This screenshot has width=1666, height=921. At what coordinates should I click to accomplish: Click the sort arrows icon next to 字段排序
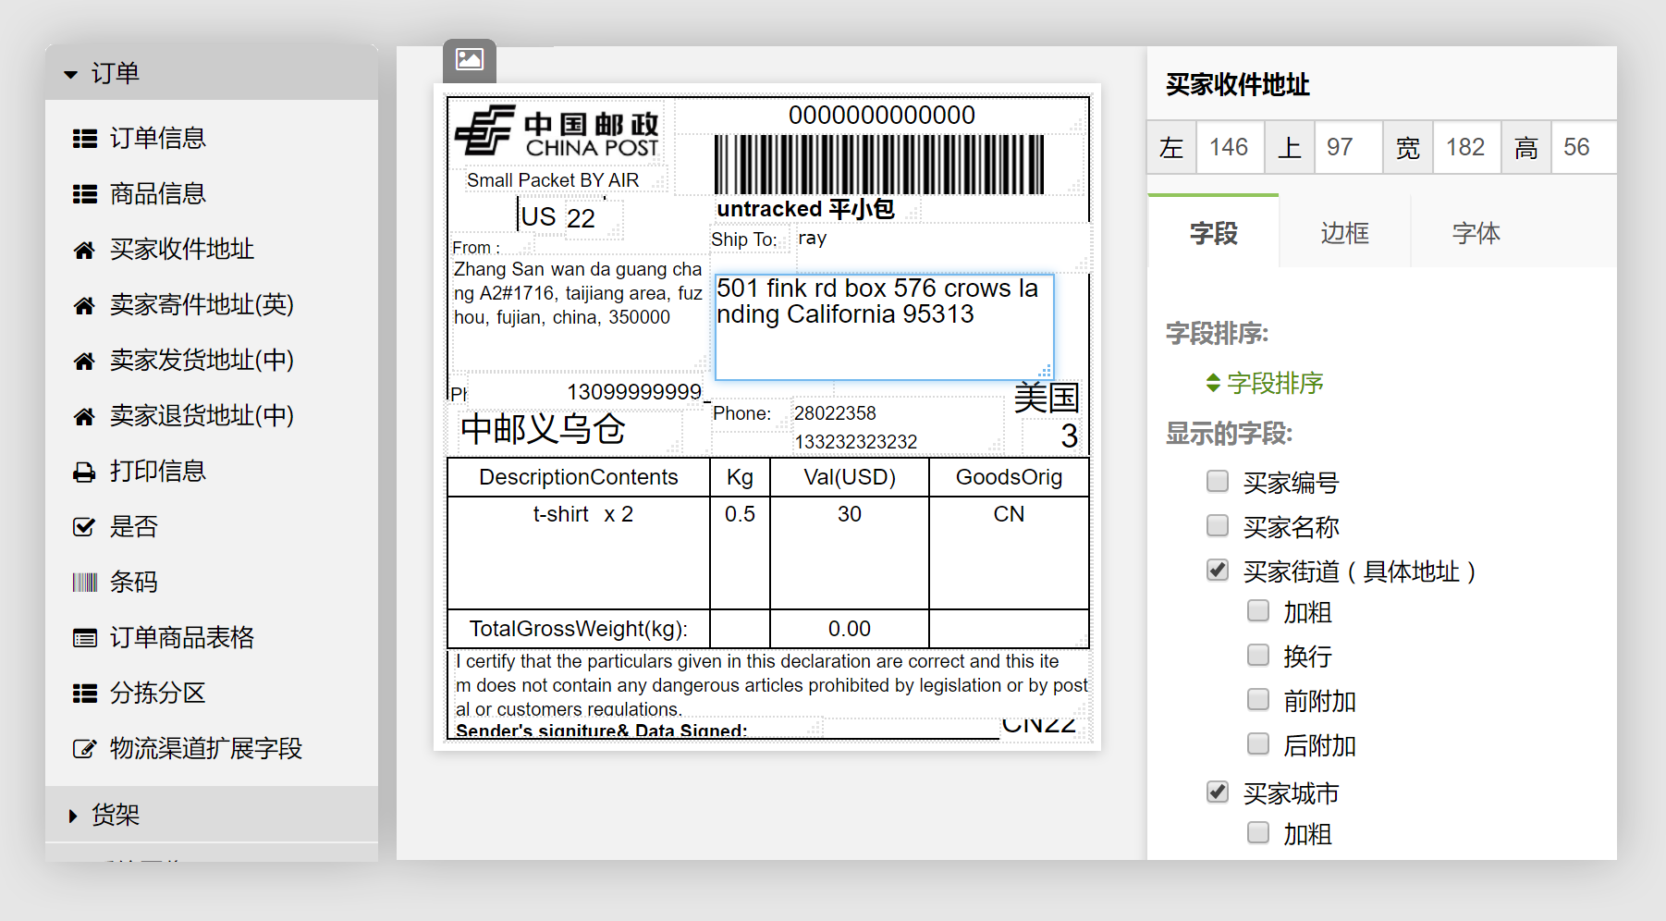click(1213, 383)
